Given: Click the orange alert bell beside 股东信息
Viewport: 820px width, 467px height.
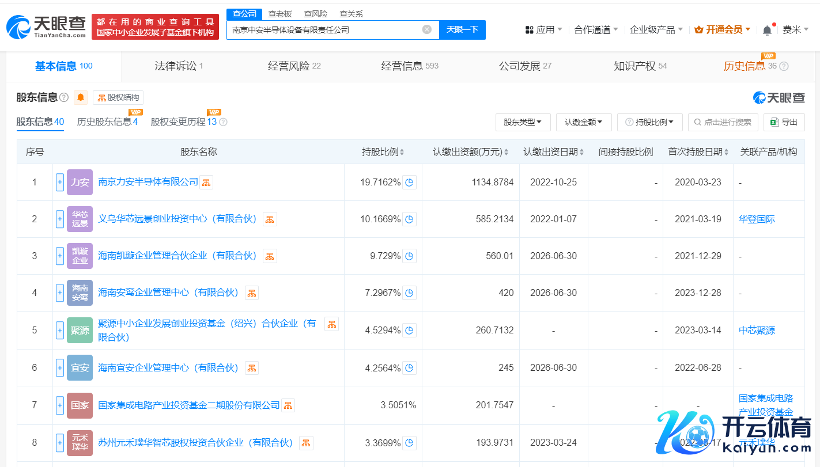Looking at the screenshot, I should point(81,97).
